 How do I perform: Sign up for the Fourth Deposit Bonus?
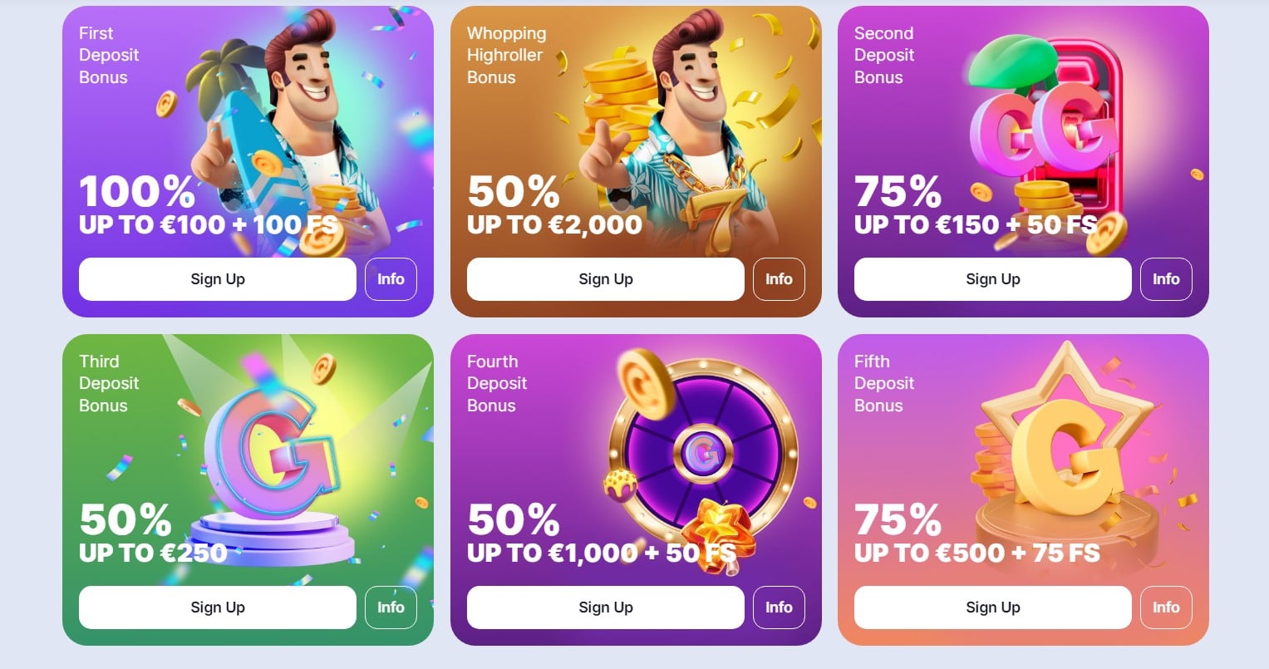pyautogui.click(x=606, y=608)
